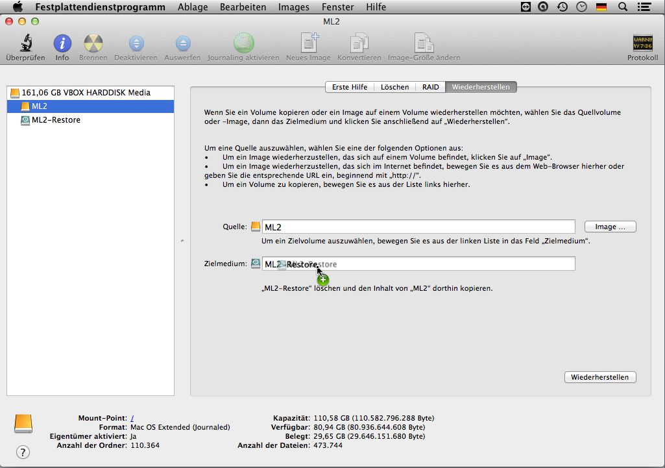Click the Deaktivieren toolbar icon
The image size is (665, 468).
pyautogui.click(x=136, y=43)
